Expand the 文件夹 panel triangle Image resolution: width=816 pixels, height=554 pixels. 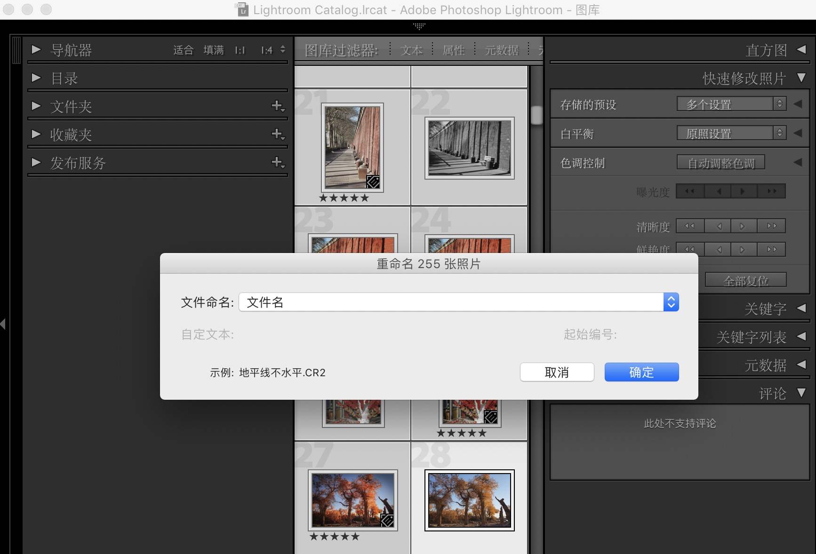pyautogui.click(x=36, y=106)
